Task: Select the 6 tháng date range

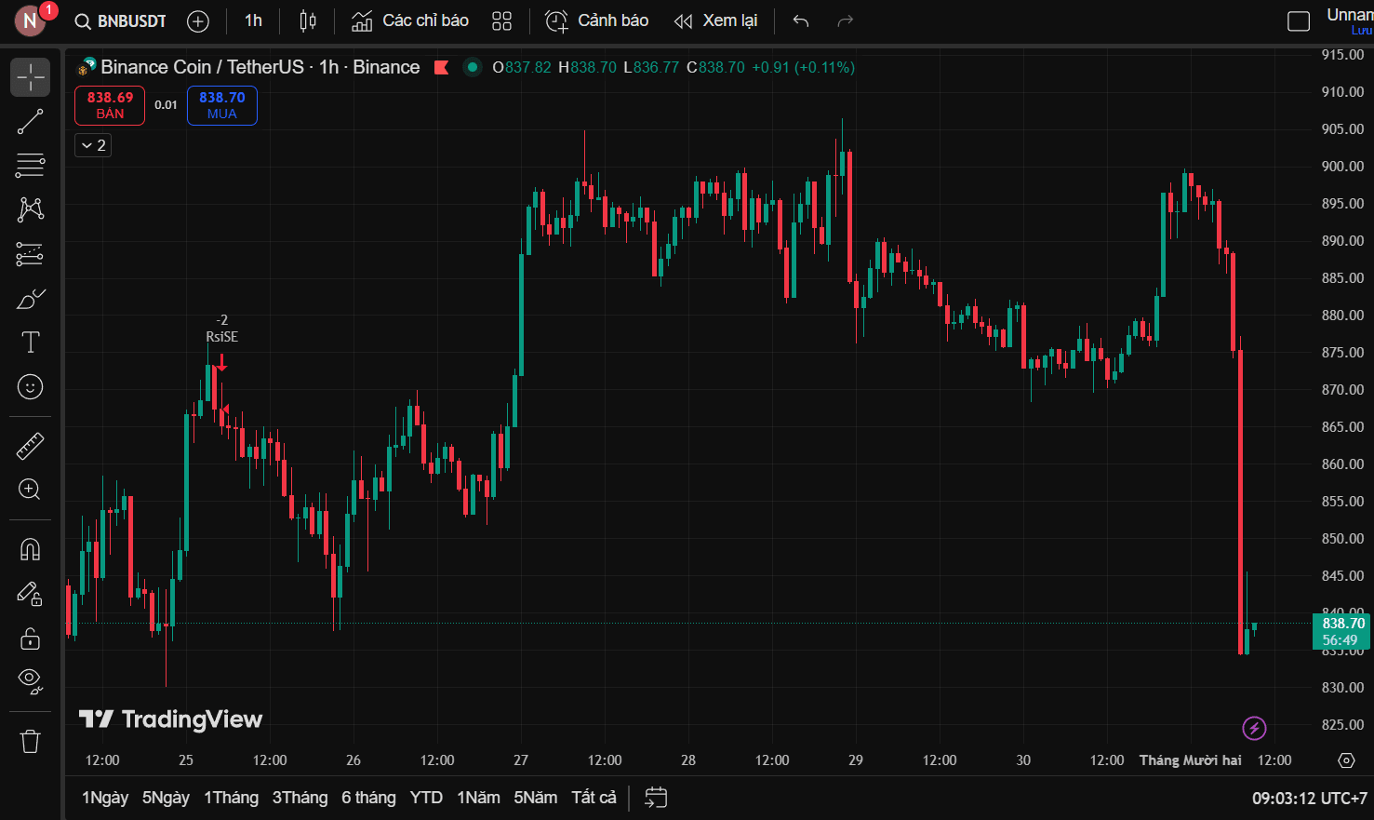Action: 368,798
